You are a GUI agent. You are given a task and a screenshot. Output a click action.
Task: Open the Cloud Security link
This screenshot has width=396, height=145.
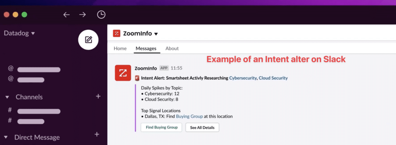tap(273, 78)
